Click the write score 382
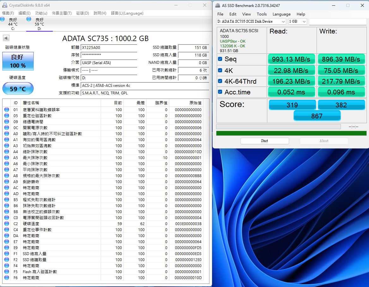The height and width of the screenshot is (287, 369). pos(341,105)
